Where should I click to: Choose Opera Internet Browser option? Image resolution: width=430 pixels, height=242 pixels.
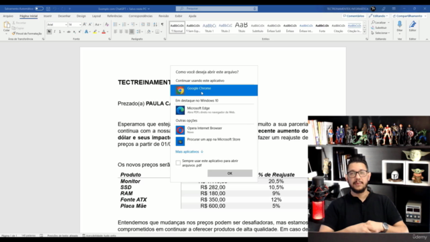coord(214,130)
